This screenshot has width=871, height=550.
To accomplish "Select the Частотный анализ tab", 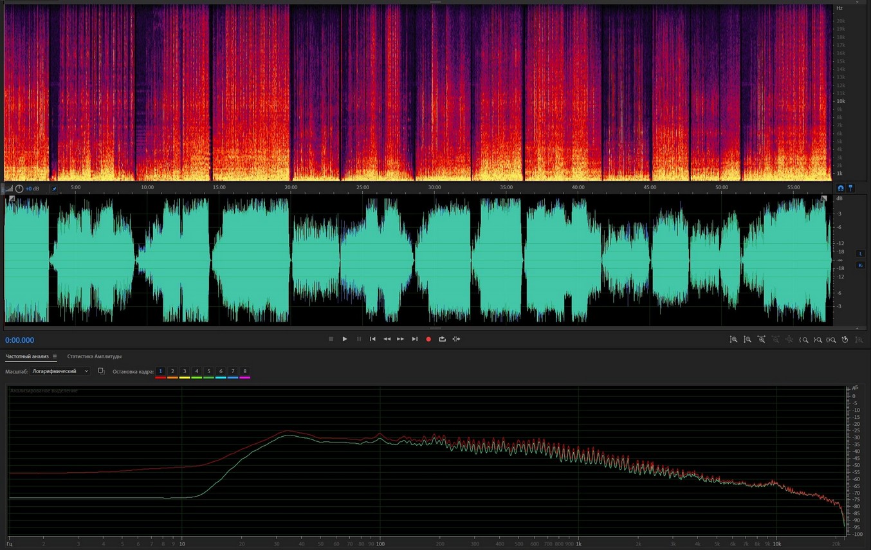I will click(x=27, y=356).
